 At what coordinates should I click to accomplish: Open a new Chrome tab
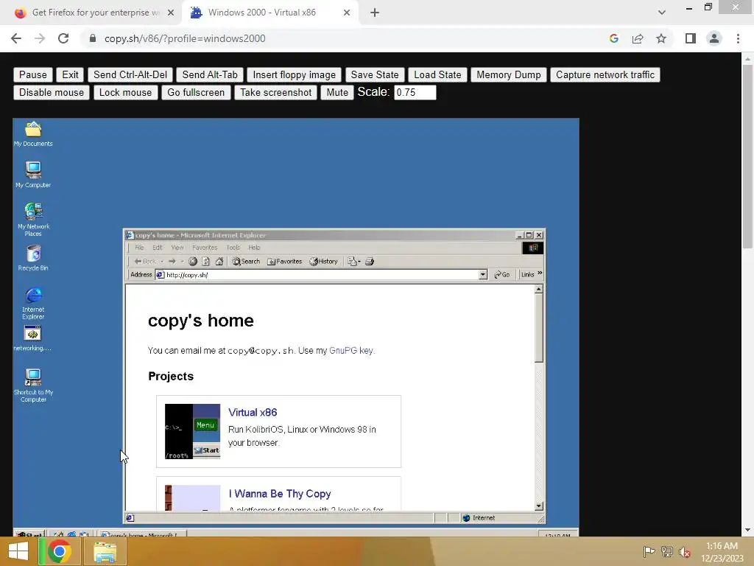tap(375, 13)
